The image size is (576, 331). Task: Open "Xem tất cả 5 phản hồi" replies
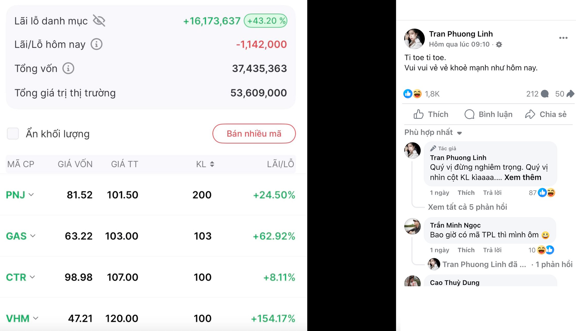click(468, 207)
